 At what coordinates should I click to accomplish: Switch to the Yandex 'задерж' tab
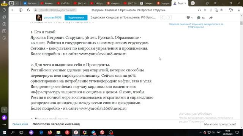163,3
